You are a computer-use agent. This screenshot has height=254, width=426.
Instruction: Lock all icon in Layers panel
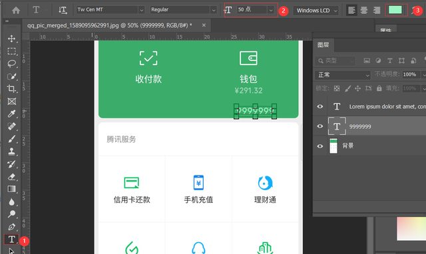(379, 88)
